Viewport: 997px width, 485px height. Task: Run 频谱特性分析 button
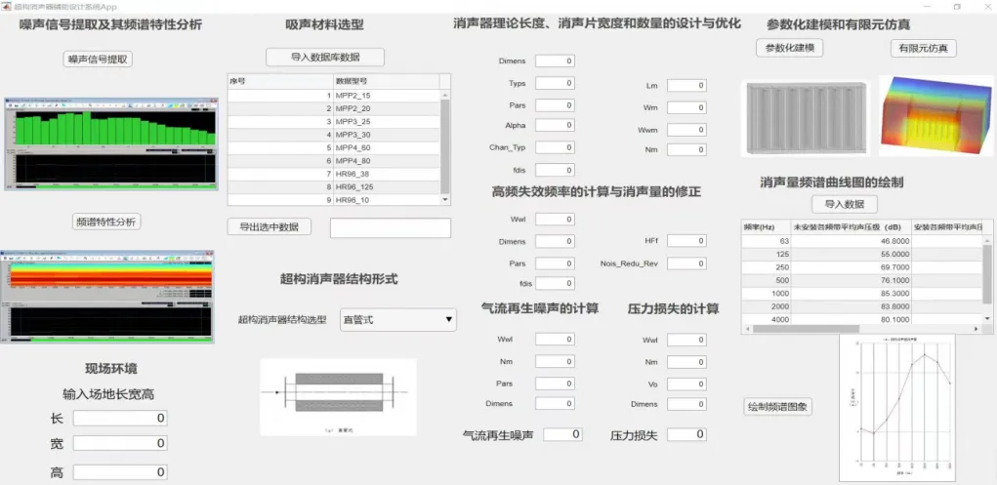[x=106, y=222]
